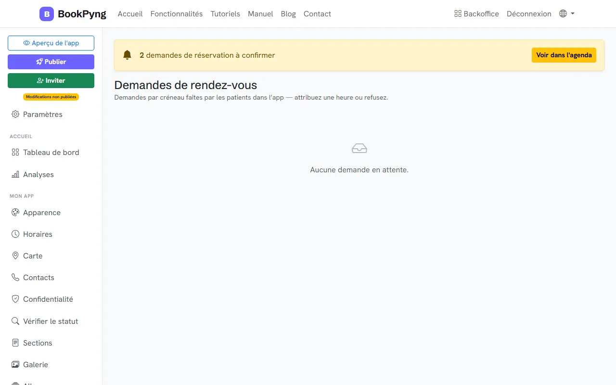Screen dimensions: 616x385
Task: Click the BookPyng brand name
Action: [x=82, y=14]
